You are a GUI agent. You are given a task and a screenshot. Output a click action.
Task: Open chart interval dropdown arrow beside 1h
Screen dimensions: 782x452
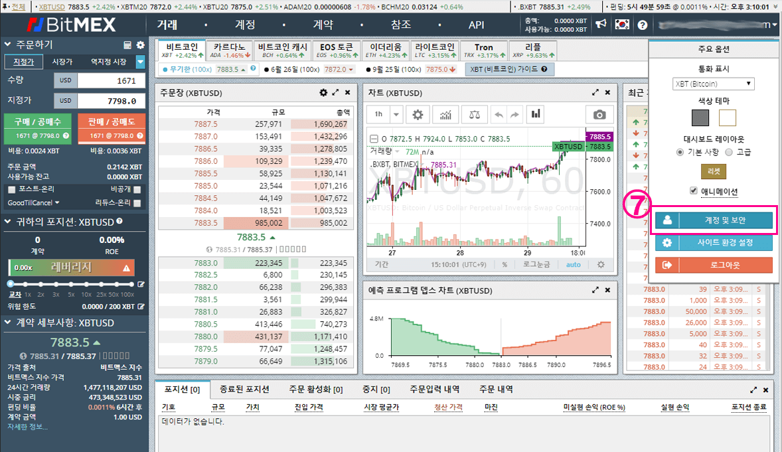point(396,115)
